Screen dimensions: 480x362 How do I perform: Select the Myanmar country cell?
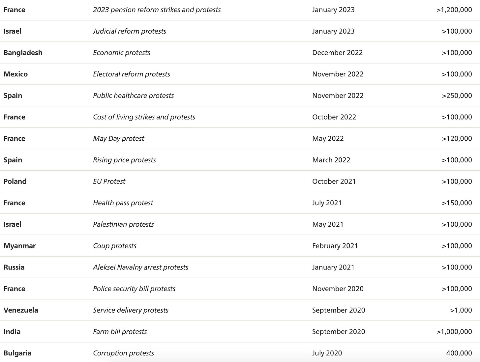20,246
